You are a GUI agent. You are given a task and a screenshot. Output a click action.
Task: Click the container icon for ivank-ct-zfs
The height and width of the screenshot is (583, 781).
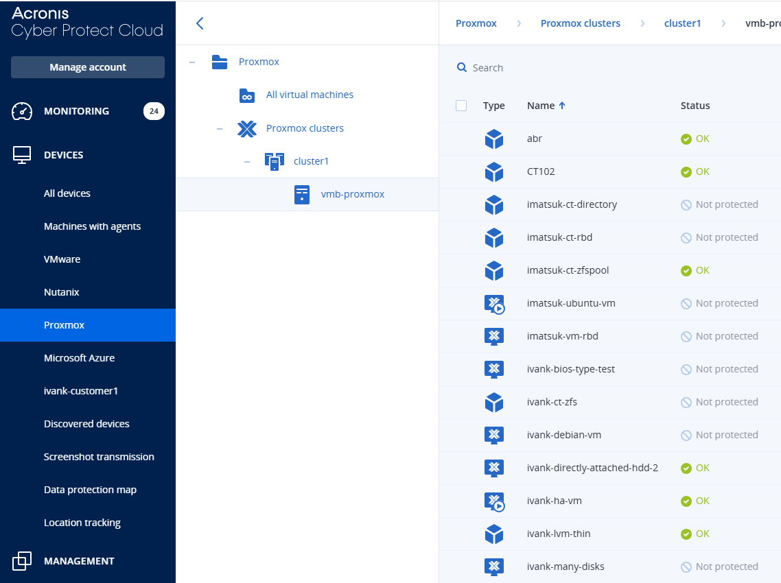tap(494, 403)
